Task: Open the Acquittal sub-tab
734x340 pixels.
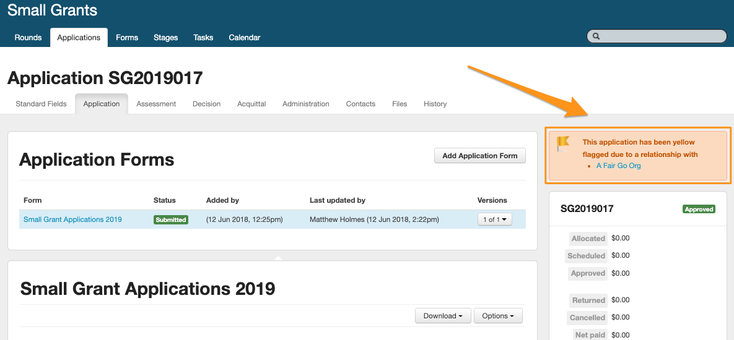Action: (x=251, y=104)
